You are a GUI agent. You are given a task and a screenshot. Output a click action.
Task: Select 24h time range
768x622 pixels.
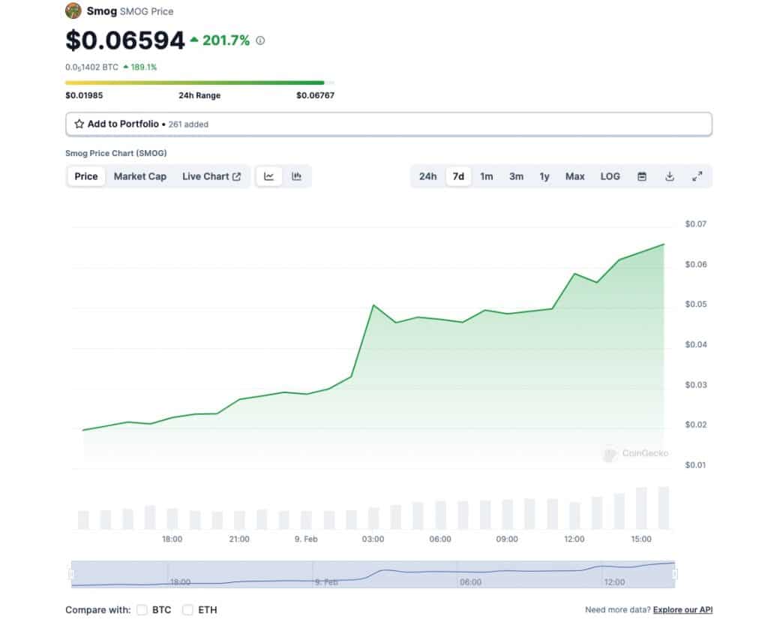(427, 176)
